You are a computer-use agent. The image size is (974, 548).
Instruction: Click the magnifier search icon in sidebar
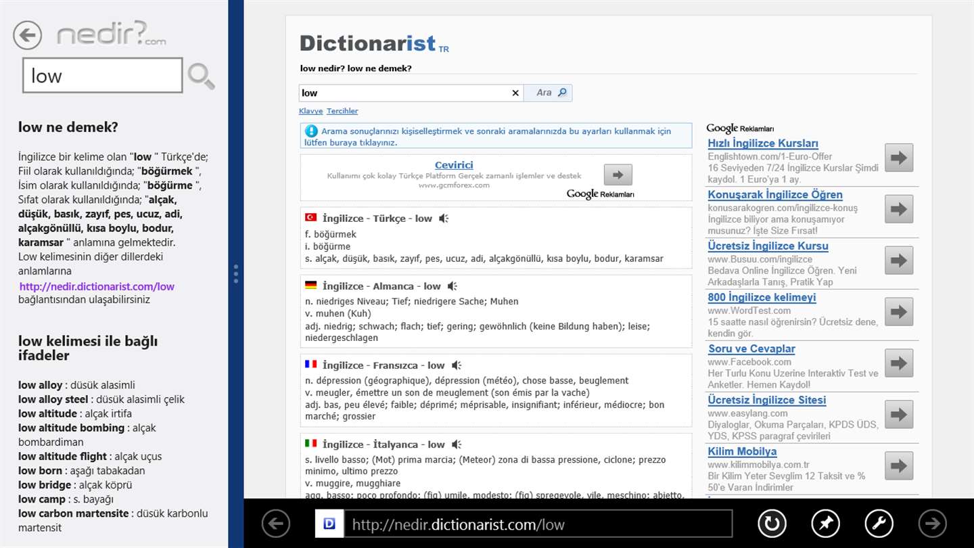[x=201, y=76]
